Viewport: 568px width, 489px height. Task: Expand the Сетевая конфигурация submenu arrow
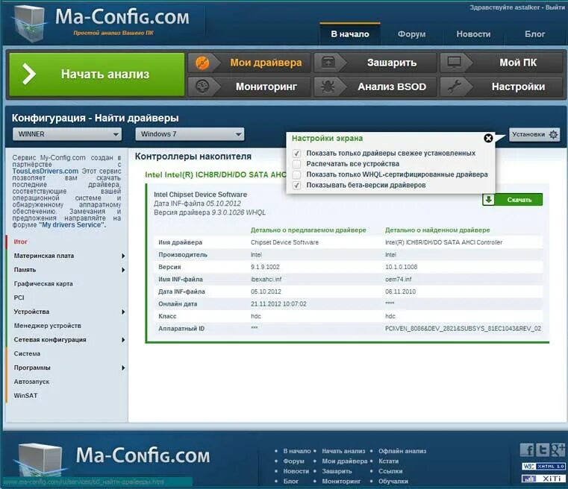pos(123,340)
